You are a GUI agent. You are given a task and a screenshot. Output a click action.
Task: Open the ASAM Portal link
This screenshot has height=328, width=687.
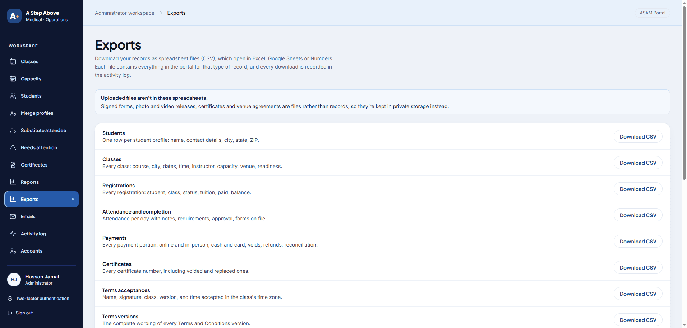click(652, 13)
